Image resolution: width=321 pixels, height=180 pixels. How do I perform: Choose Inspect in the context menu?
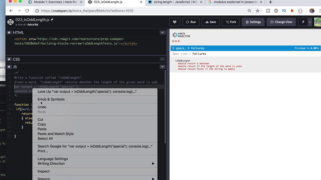pos(95,171)
